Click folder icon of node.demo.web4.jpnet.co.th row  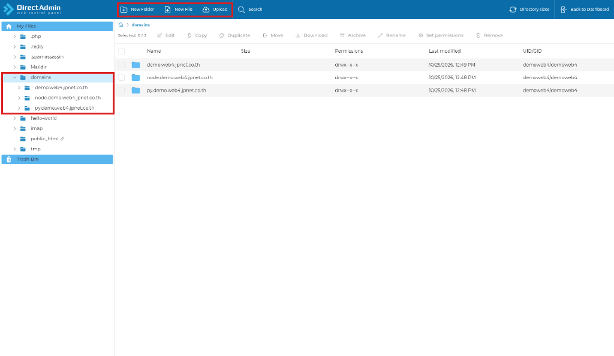click(136, 77)
